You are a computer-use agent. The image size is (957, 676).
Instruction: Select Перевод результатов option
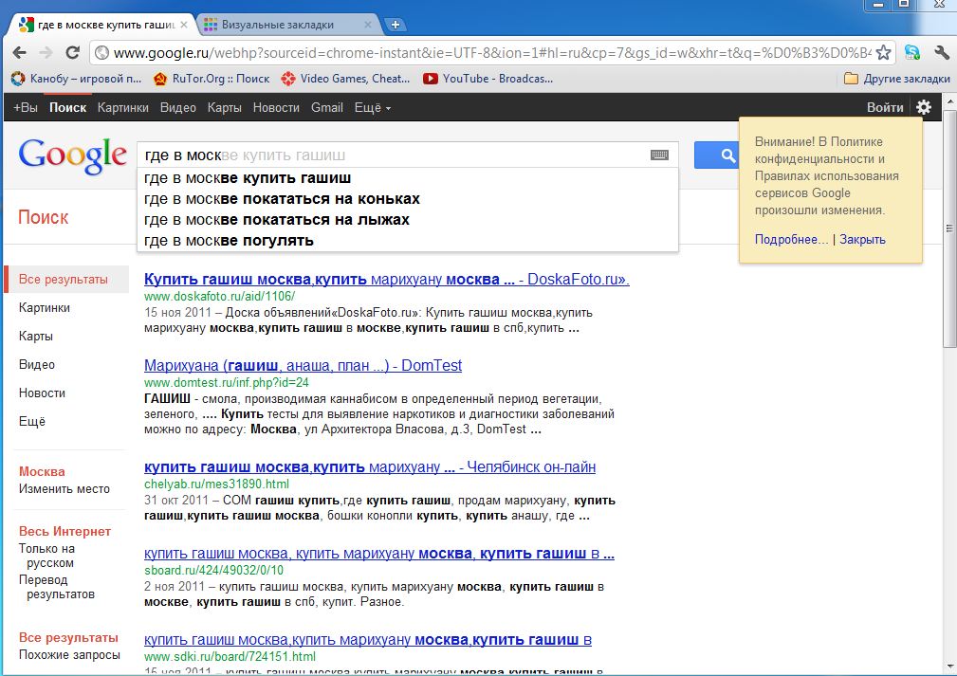point(56,587)
